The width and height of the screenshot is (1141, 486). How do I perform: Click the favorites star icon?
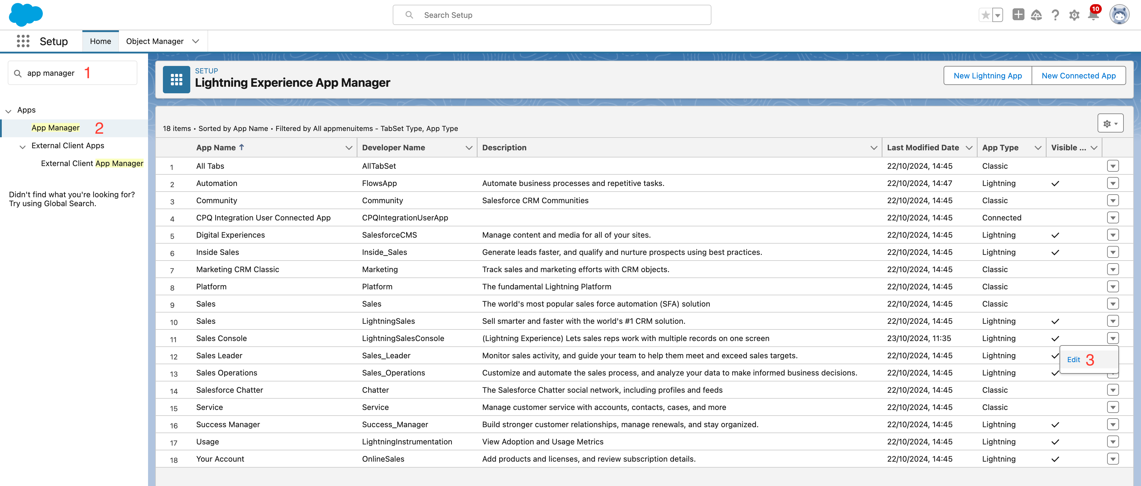(x=985, y=15)
